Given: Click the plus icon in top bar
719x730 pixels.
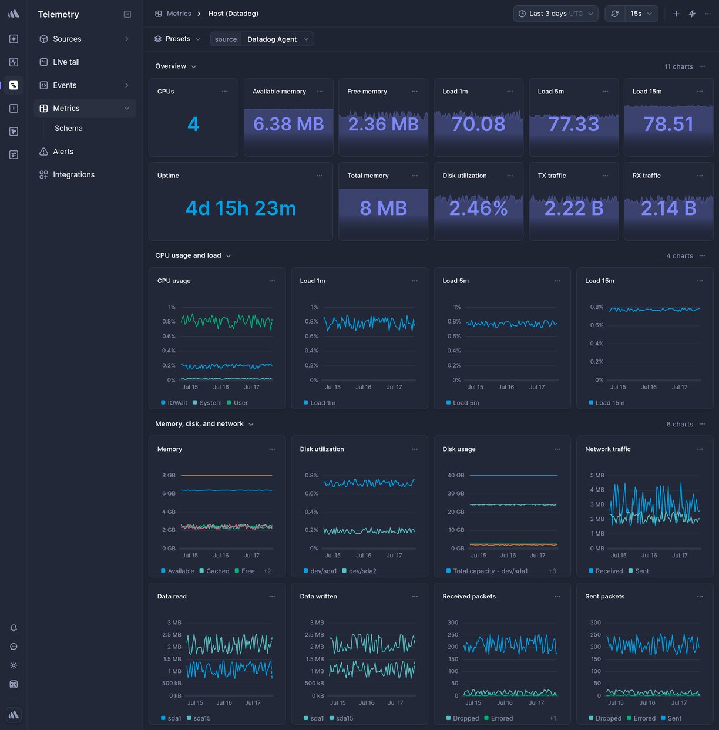Looking at the screenshot, I should (676, 14).
